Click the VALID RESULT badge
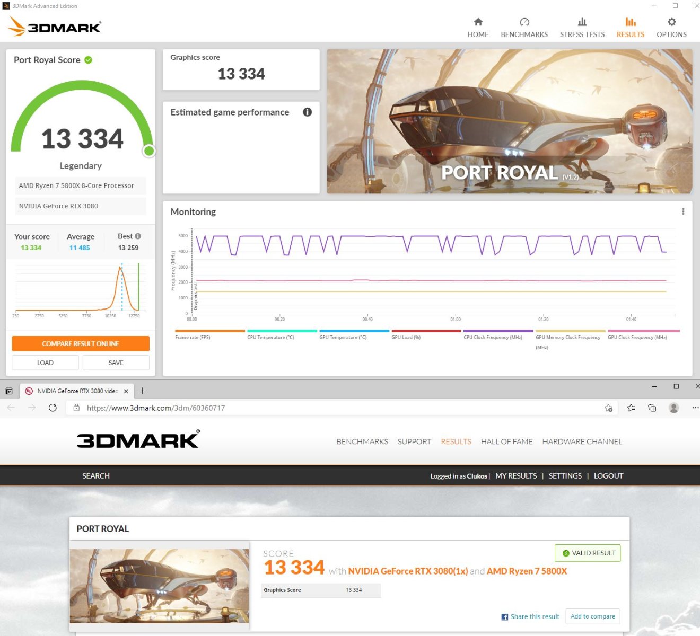Screen dimensions: 700x636 [x=588, y=553]
